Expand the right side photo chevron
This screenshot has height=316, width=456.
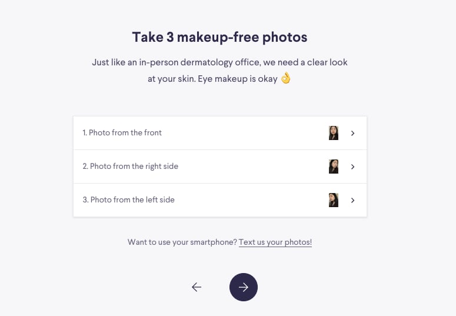[352, 167]
